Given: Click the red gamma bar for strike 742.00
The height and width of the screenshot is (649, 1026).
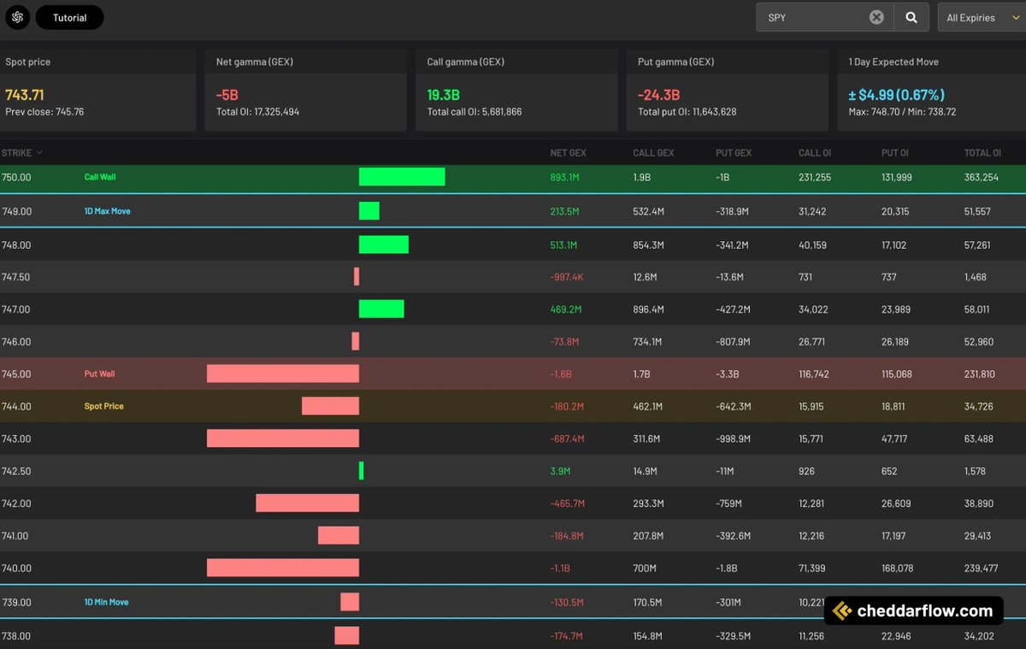Looking at the screenshot, I should point(307,504).
